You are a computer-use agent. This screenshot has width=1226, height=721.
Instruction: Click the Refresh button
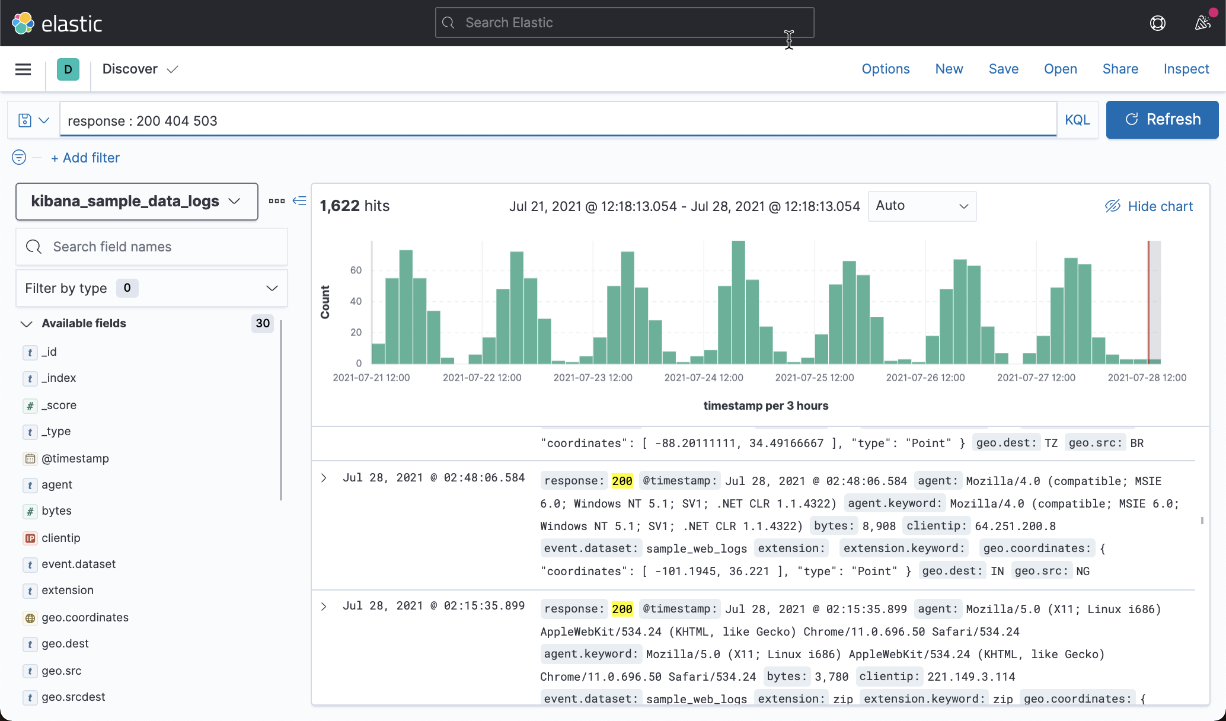point(1161,119)
